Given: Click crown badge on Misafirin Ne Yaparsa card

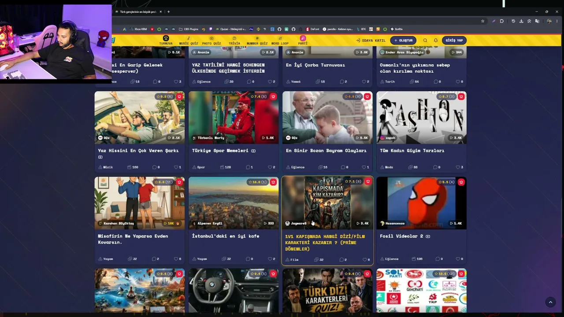Looking at the screenshot, I should [179, 182].
